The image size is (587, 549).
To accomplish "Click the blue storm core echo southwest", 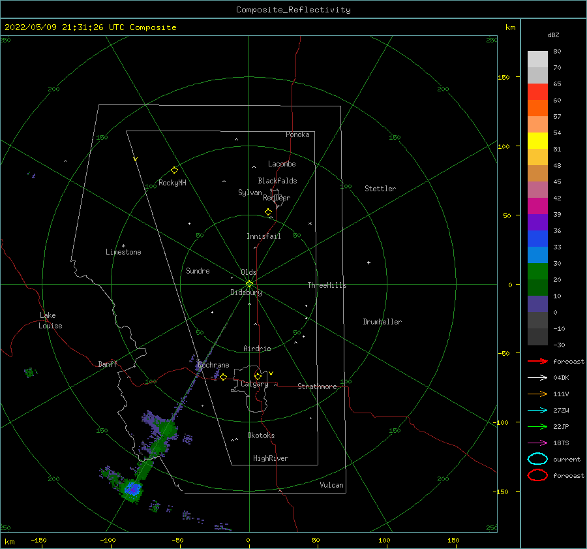I will 132,489.
